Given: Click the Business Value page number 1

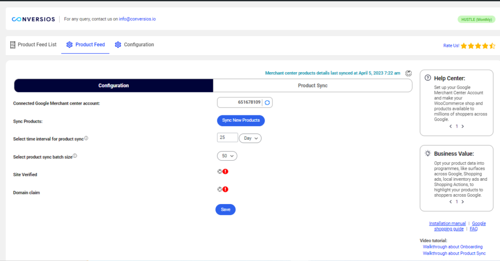Looking at the screenshot, I should (457, 202).
